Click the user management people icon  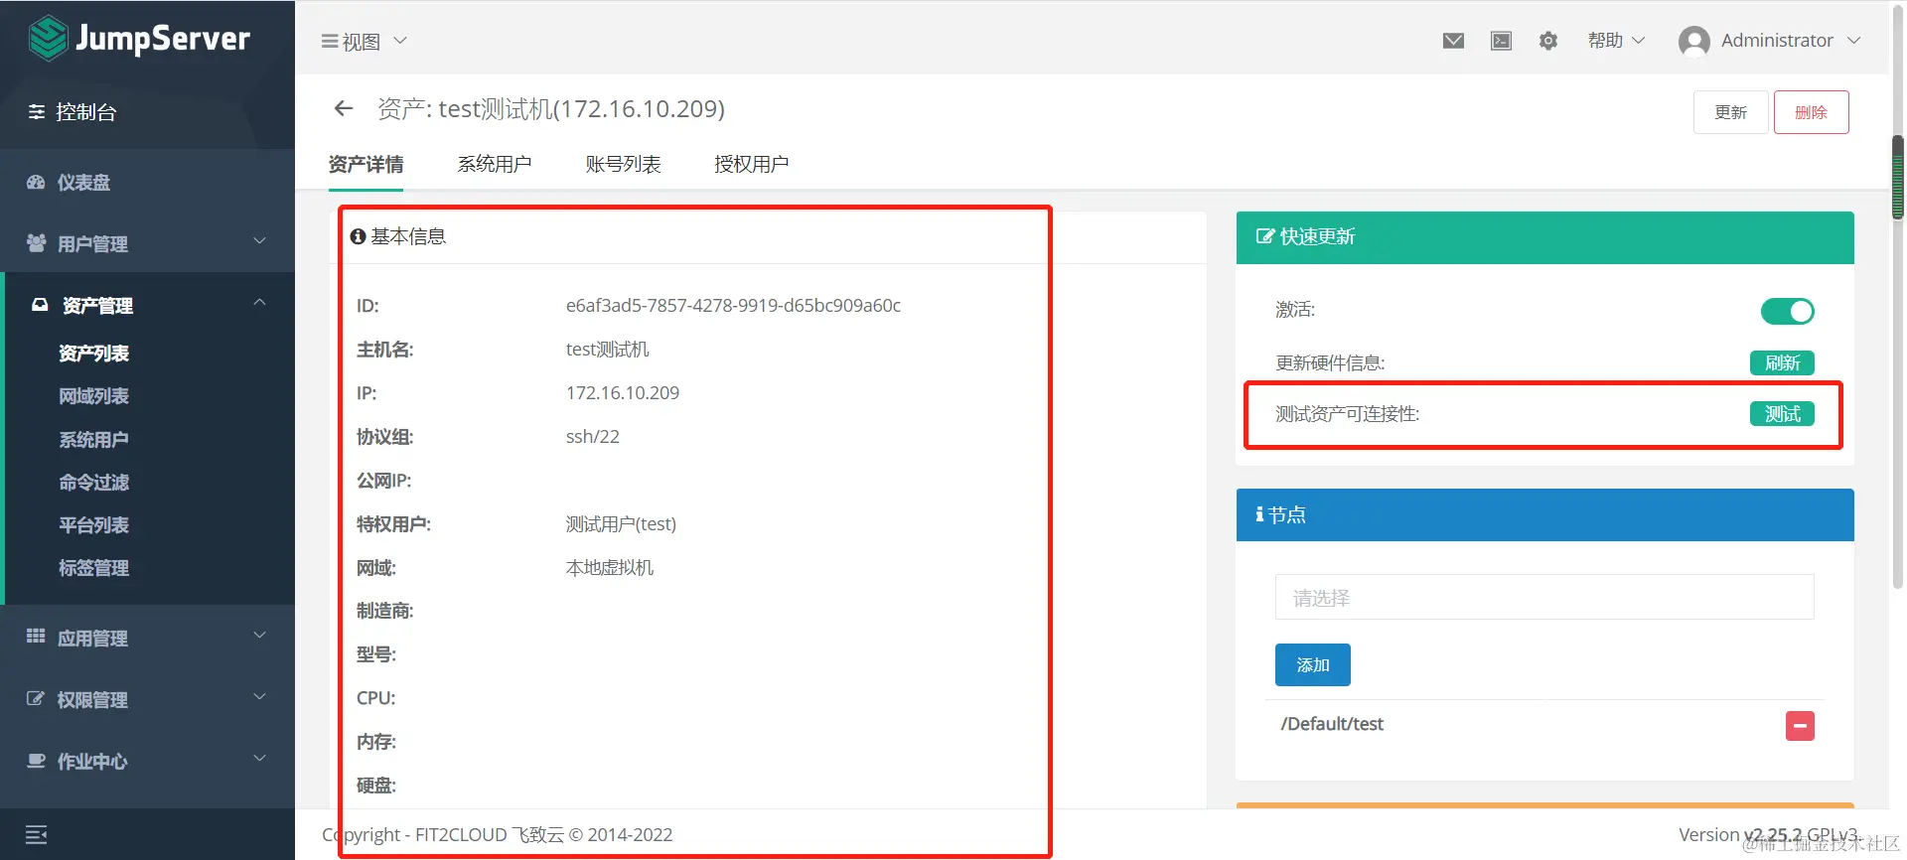pyautogui.click(x=36, y=243)
